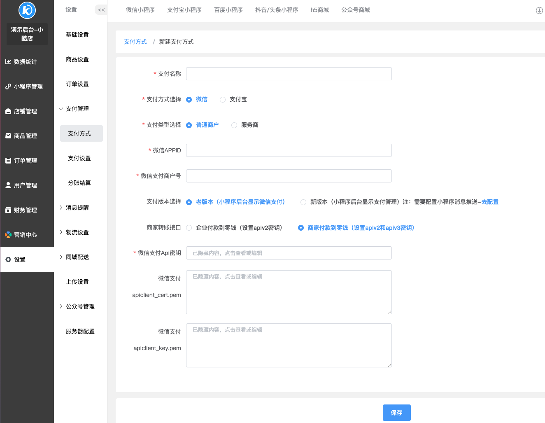Switch to 支付宝小程序 tab
Image resolution: width=545 pixels, height=423 pixels.
(184, 10)
